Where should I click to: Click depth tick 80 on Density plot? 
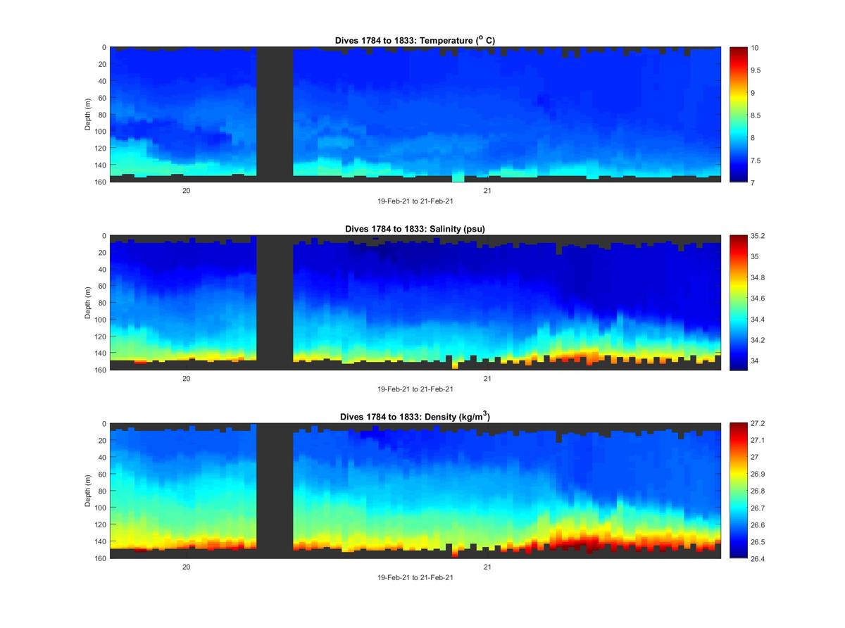coord(101,491)
